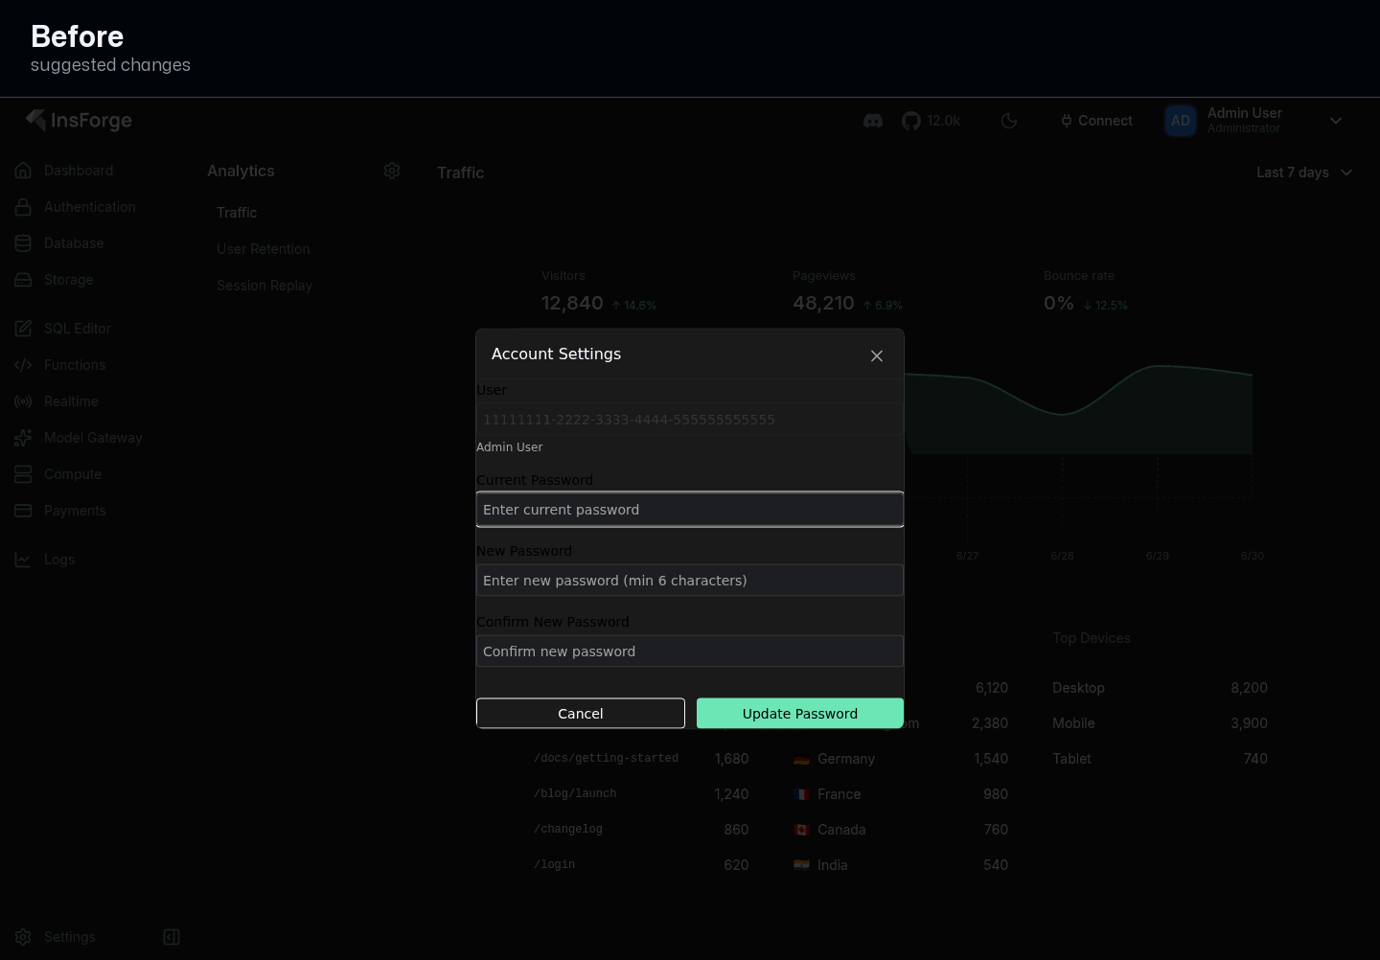Viewport: 1380px width, 960px height.
Task: Click the Cancel button
Action: tap(581, 714)
